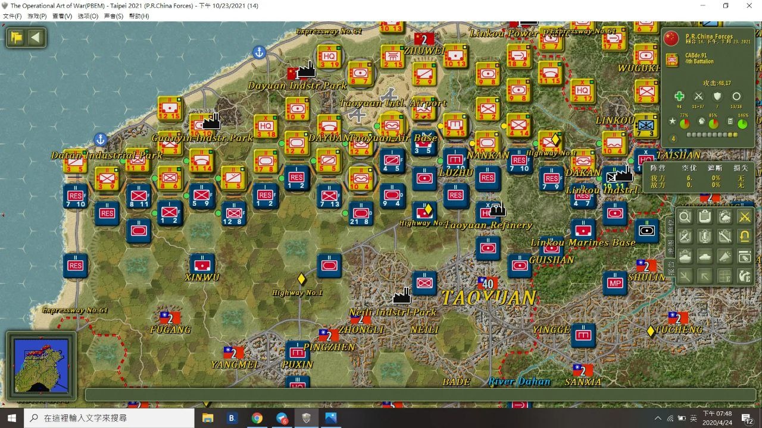
Task: Open the 查看(V) menu
Action: [62, 16]
